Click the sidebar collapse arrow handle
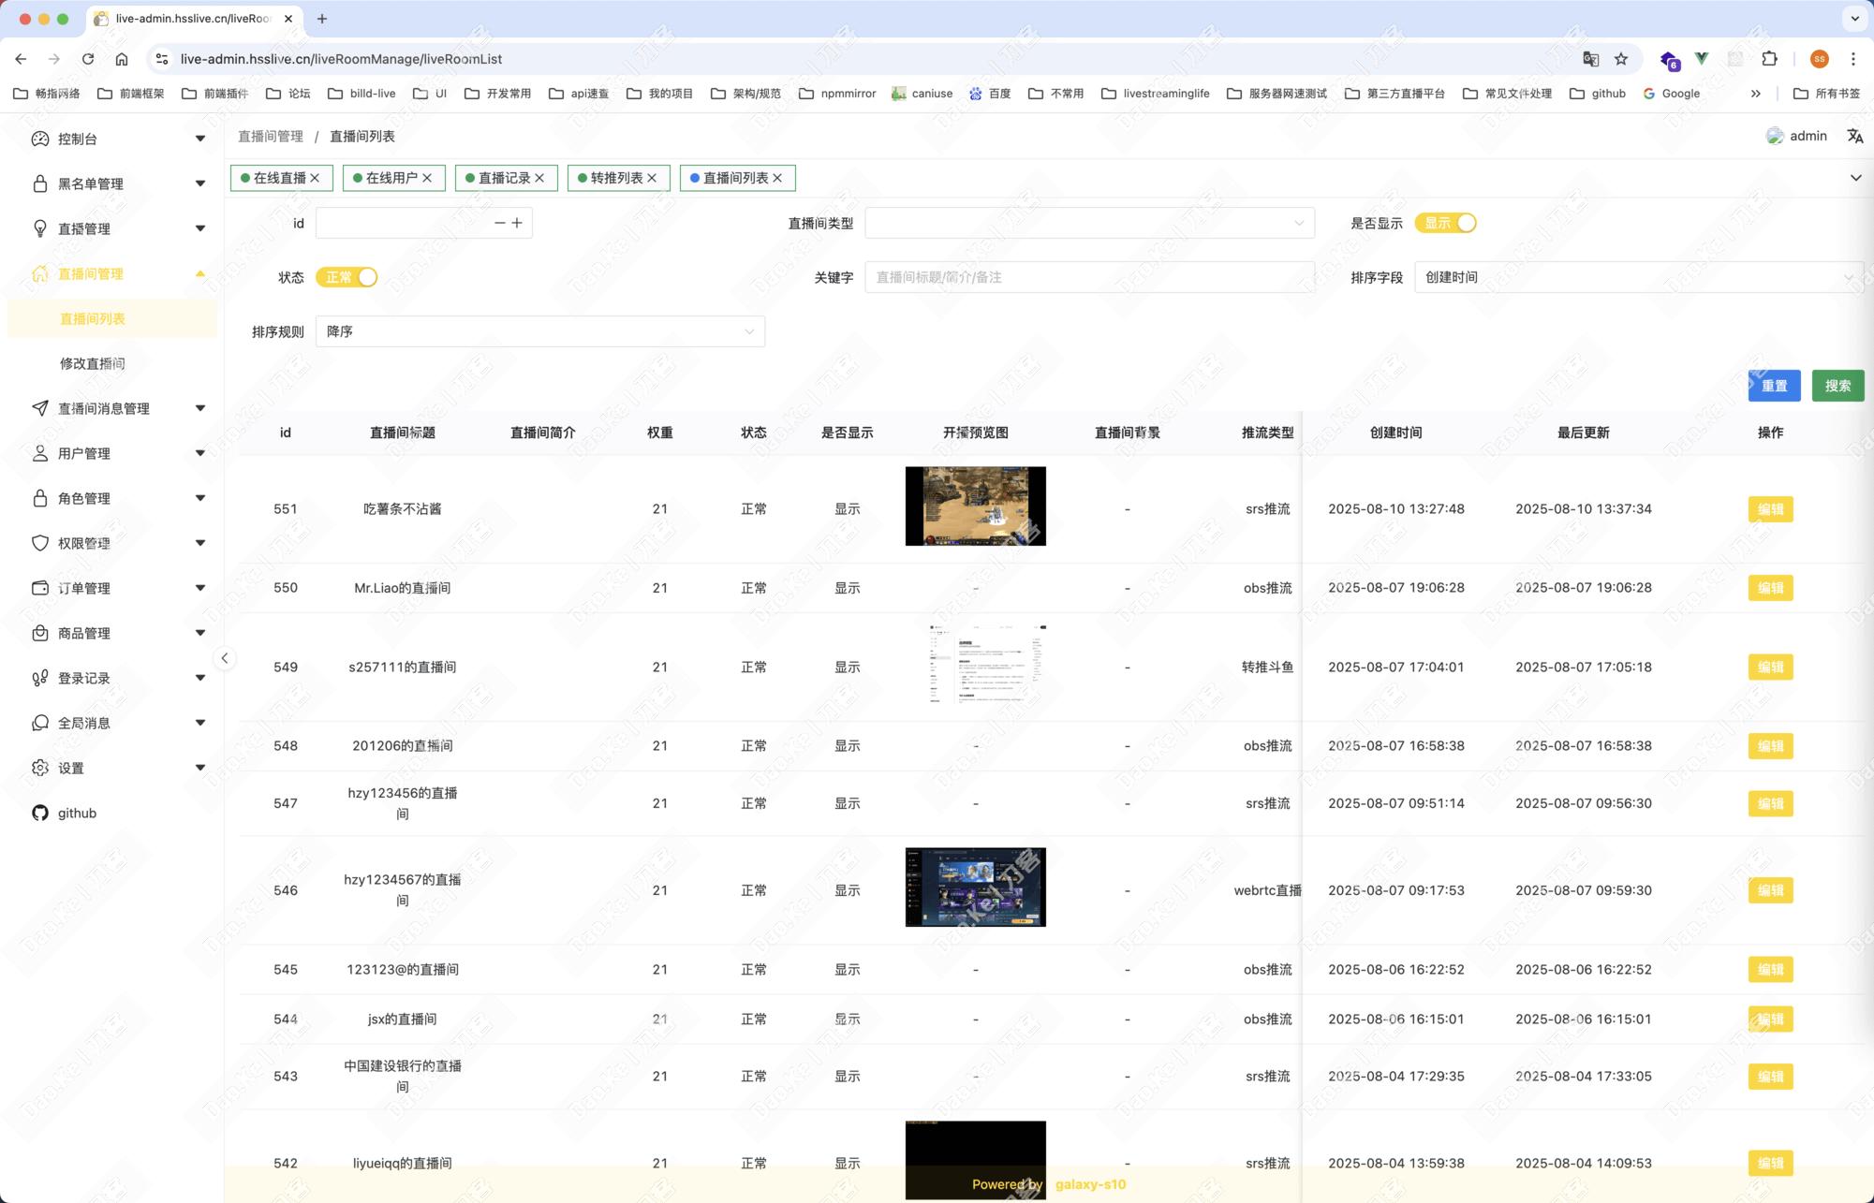This screenshot has width=1874, height=1203. click(225, 658)
